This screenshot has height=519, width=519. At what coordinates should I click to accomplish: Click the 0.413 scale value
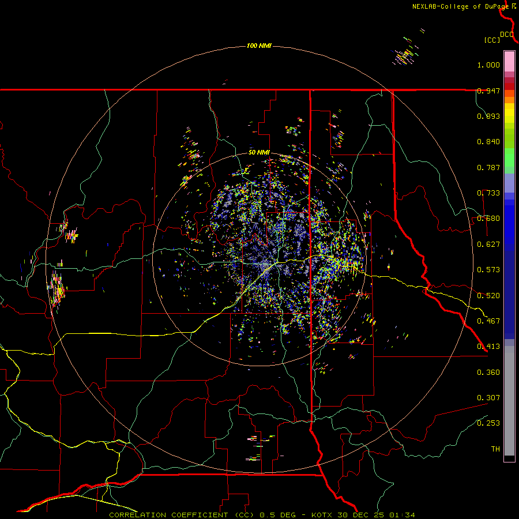pos(488,347)
